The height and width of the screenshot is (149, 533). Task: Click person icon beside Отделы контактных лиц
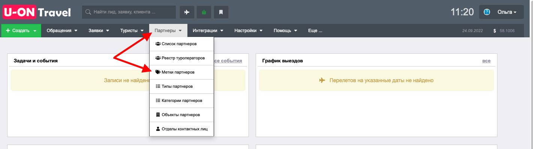coord(158,129)
